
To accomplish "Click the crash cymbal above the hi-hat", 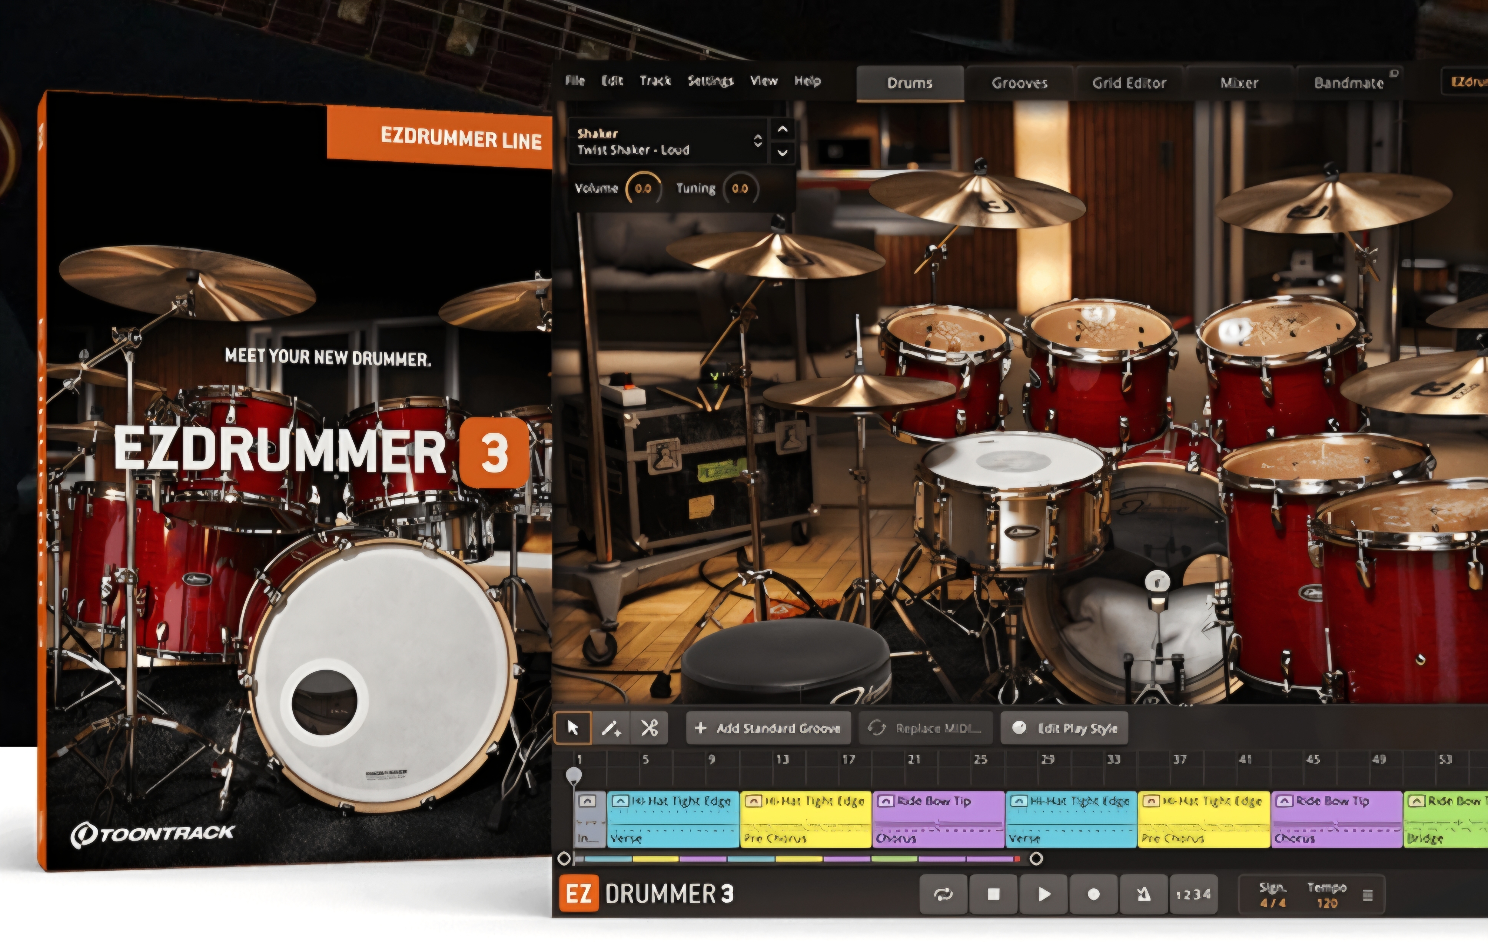I will pyautogui.click(x=775, y=254).
